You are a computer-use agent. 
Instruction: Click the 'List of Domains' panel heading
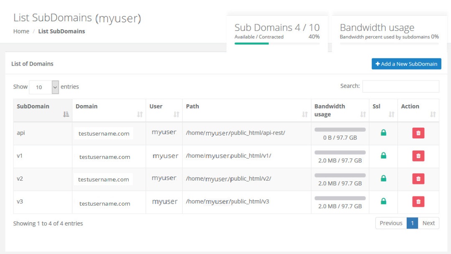pos(32,64)
